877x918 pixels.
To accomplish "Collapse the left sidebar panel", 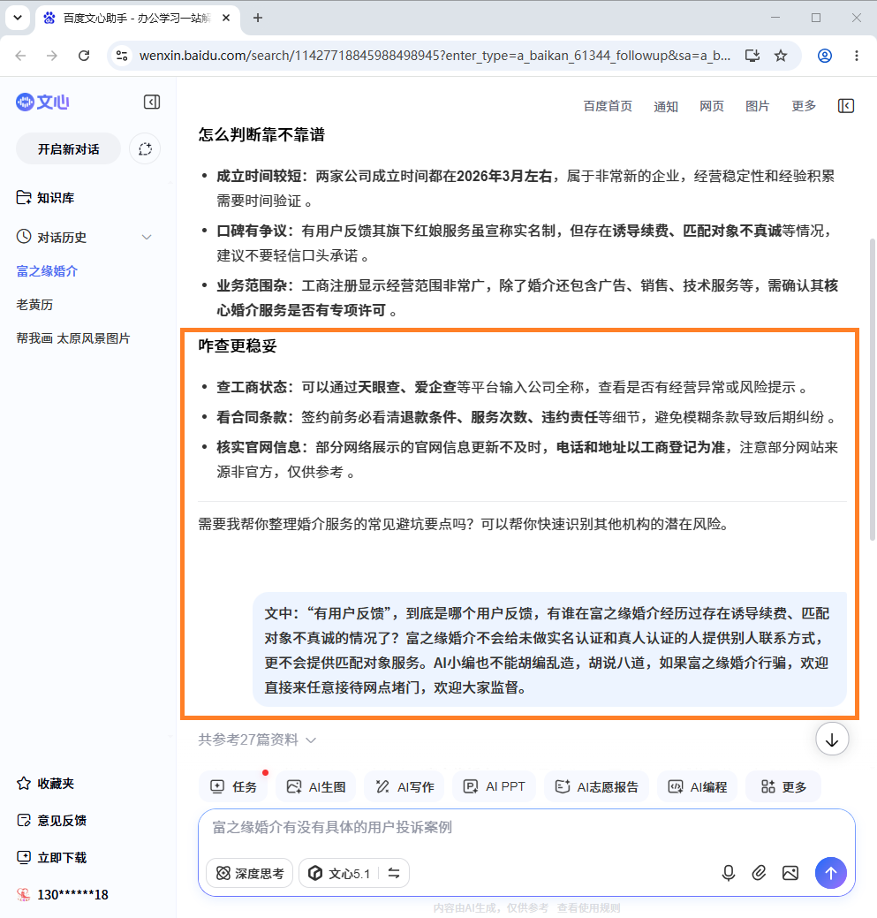I will pos(152,102).
